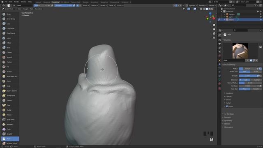Screen dimensions: 263x148
Task: Set Radius Unit to Scene
Action: coord(256,72)
